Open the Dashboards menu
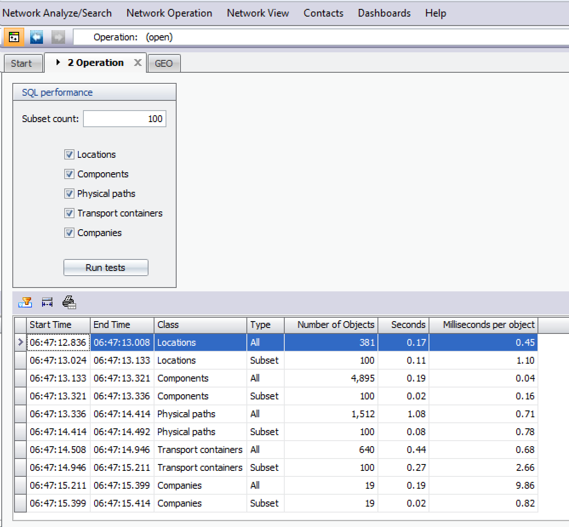The width and height of the screenshot is (569, 527). coord(384,13)
